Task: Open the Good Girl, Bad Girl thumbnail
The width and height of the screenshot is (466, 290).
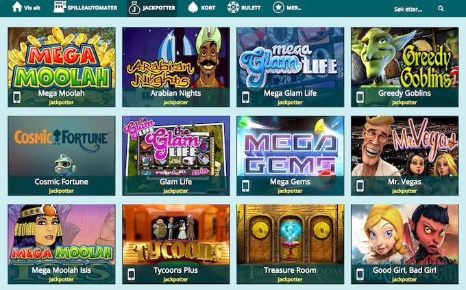Action: tap(404, 244)
